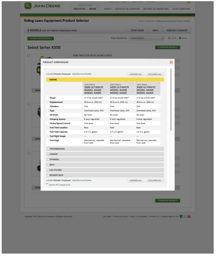Viewport: 216px width, 256px height.
Task: Open SERVICES & SUPPORT menu
Action: pos(127,9)
